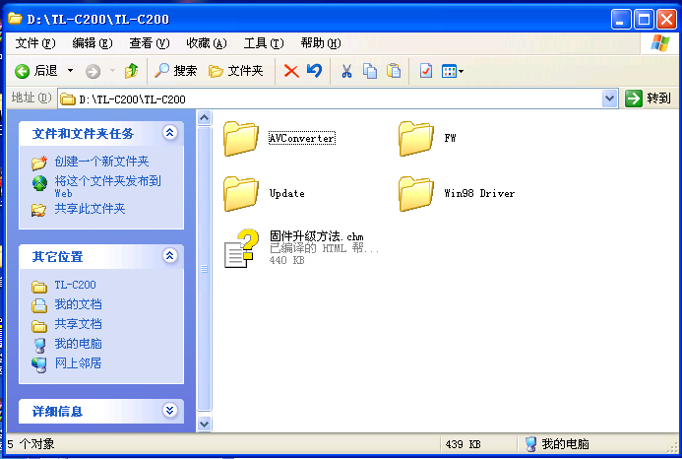Click the 我的电脑 computer icon in sidebar
This screenshot has width=682, height=459.
tap(39, 346)
